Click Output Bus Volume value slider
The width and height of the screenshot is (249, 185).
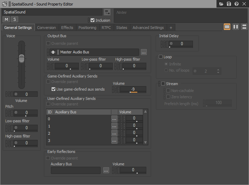coord(67,66)
